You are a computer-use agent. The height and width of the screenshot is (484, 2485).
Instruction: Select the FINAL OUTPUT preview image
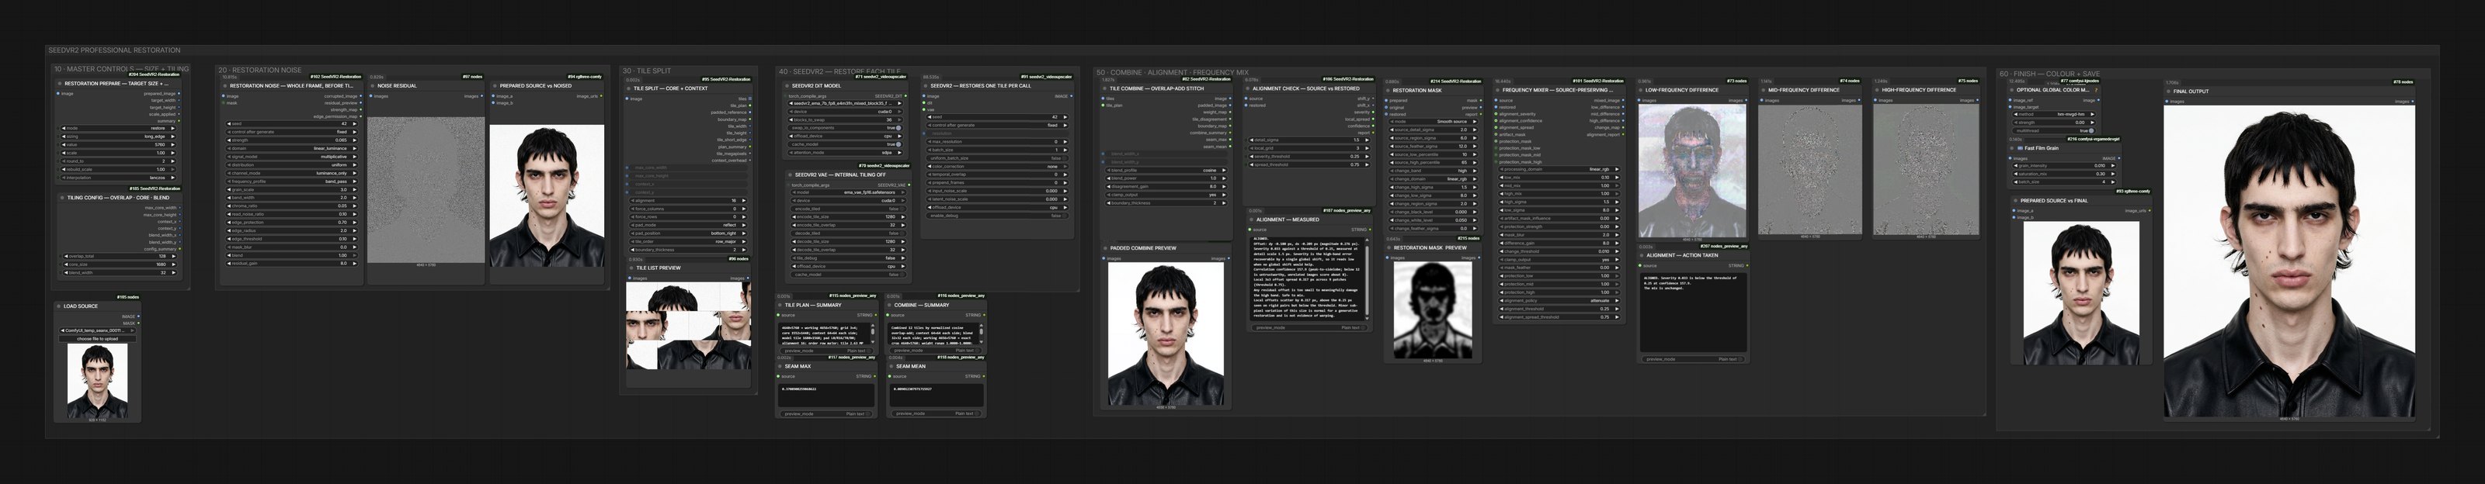[x=2289, y=261]
